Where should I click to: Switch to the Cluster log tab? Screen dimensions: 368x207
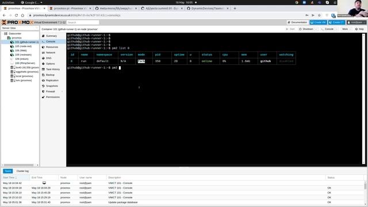[x=22, y=171]
